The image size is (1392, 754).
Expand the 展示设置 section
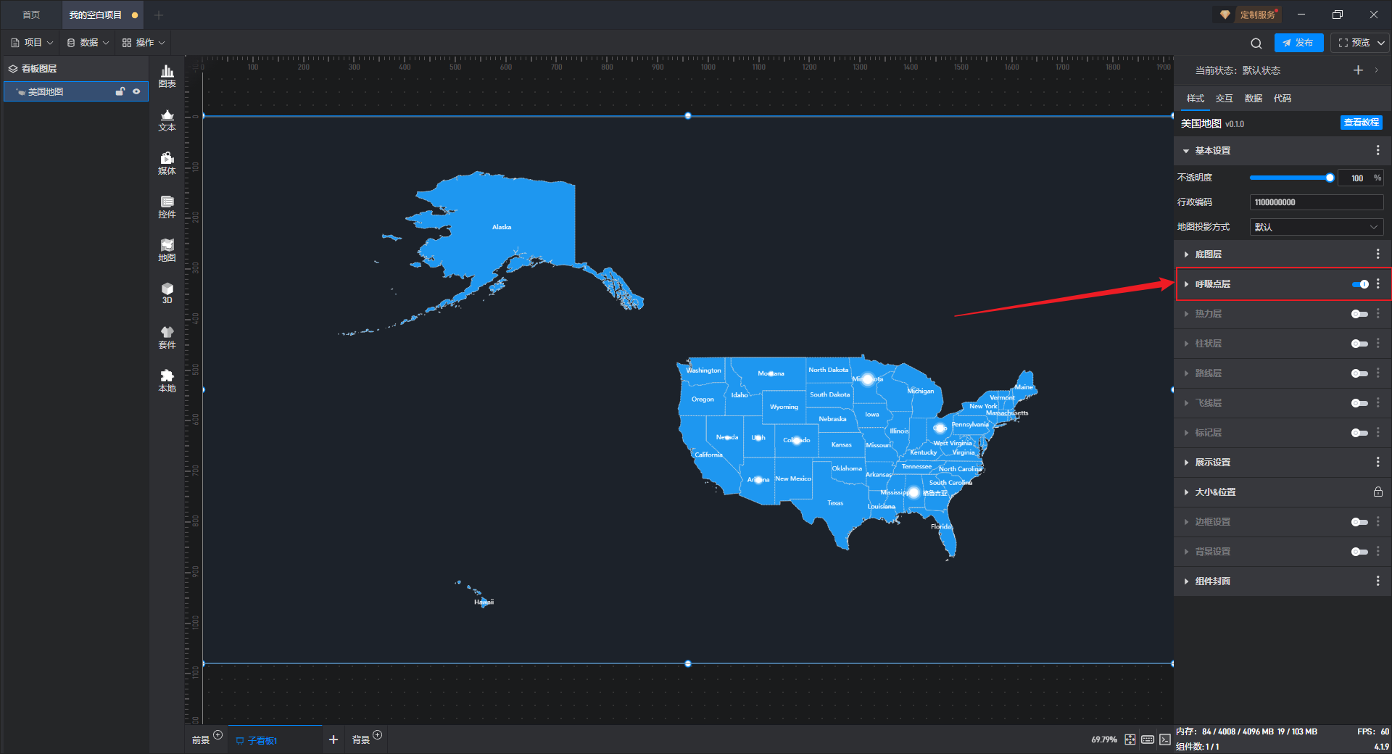coord(1186,463)
